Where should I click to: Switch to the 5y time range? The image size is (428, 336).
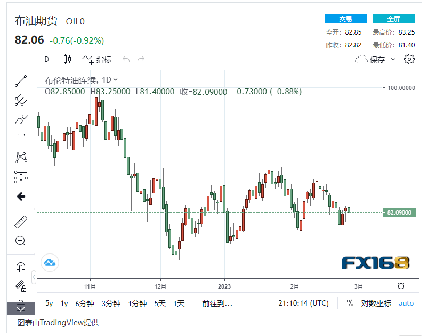pyautogui.click(x=49, y=303)
